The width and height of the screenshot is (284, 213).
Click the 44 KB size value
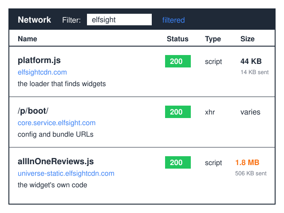click(251, 61)
